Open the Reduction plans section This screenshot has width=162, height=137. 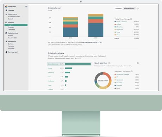[x=13, y=33]
